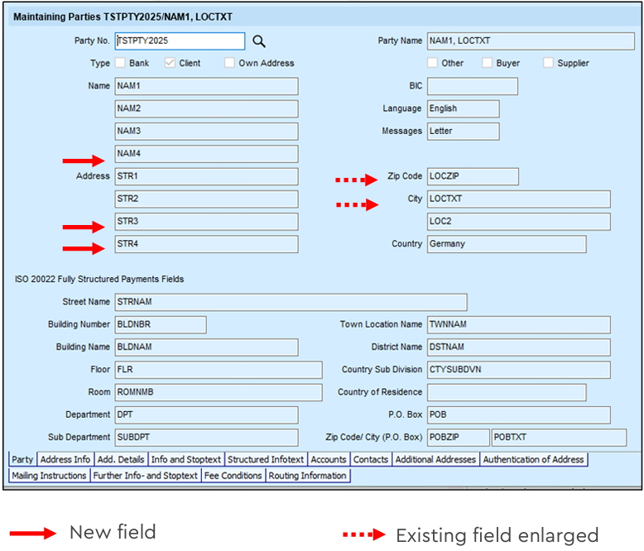Open the Messages field showing Letter
The width and height of the screenshot is (644, 551).
click(464, 132)
